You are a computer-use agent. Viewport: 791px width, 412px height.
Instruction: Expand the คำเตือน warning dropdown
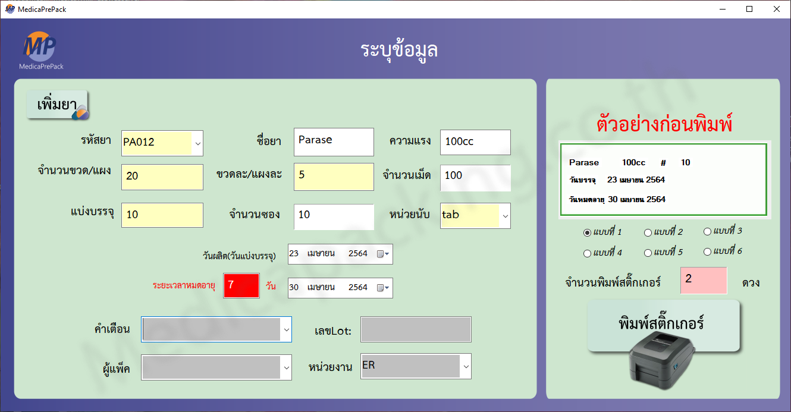pyautogui.click(x=286, y=329)
